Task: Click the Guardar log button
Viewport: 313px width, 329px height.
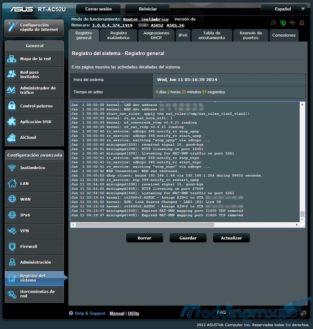Action: point(188,238)
